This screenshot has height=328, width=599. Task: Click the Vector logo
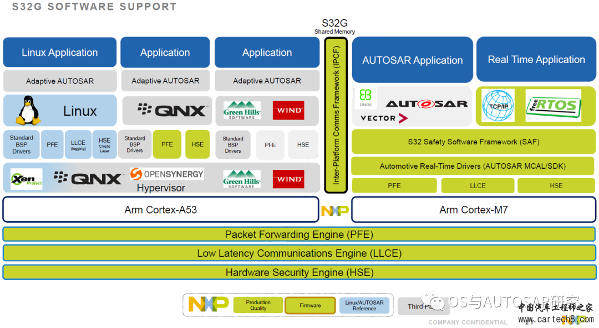384,118
